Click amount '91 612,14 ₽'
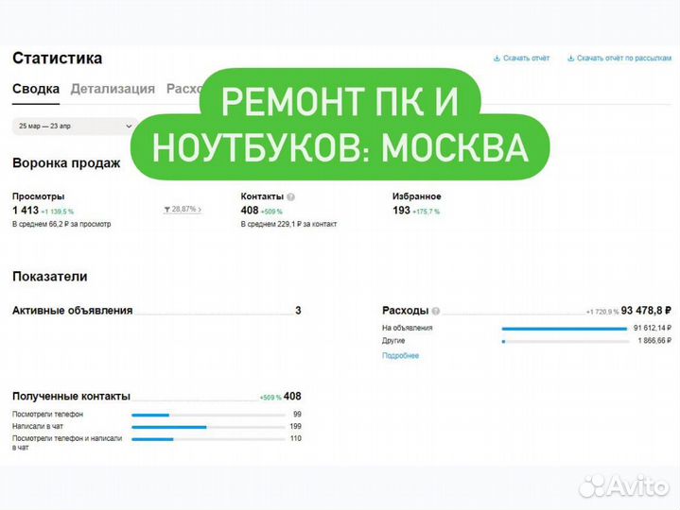This screenshot has width=680, height=510. pyautogui.click(x=653, y=328)
